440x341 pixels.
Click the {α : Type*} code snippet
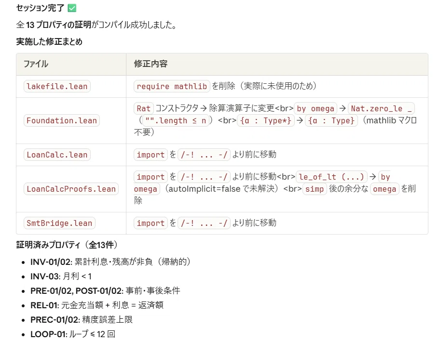pos(266,120)
